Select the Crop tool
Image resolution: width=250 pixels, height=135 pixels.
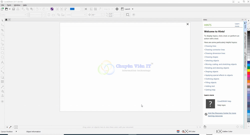tap(2, 30)
